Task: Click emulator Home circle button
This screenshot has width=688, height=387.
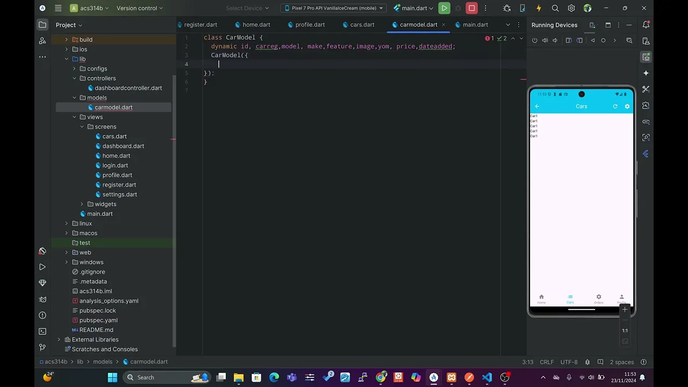Action: click(603, 40)
